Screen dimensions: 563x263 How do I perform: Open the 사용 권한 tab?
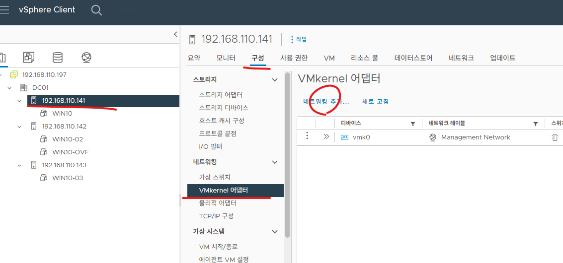tap(294, 58)
